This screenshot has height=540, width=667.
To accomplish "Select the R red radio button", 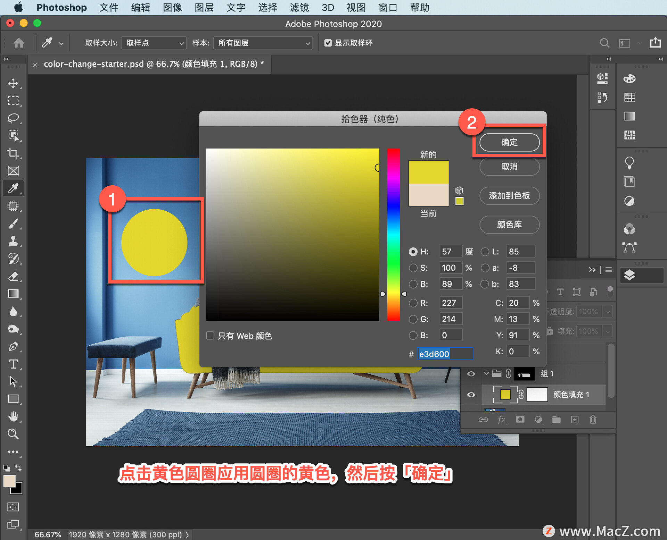I will (x=413, y=303).
